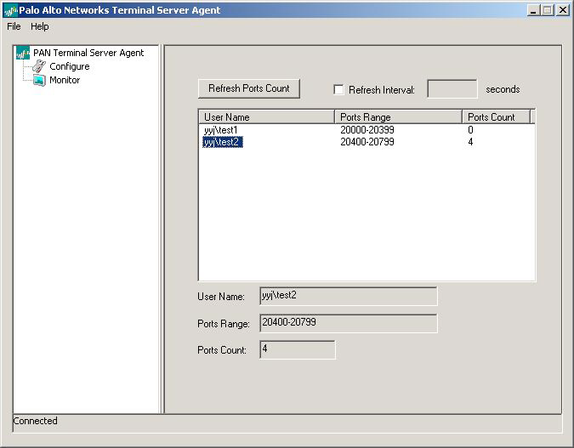The width and height of the screenshot is (574, 448).
Task: Click the PAN Terminal Server Agent root icon
Action: [x=23, y=53]
